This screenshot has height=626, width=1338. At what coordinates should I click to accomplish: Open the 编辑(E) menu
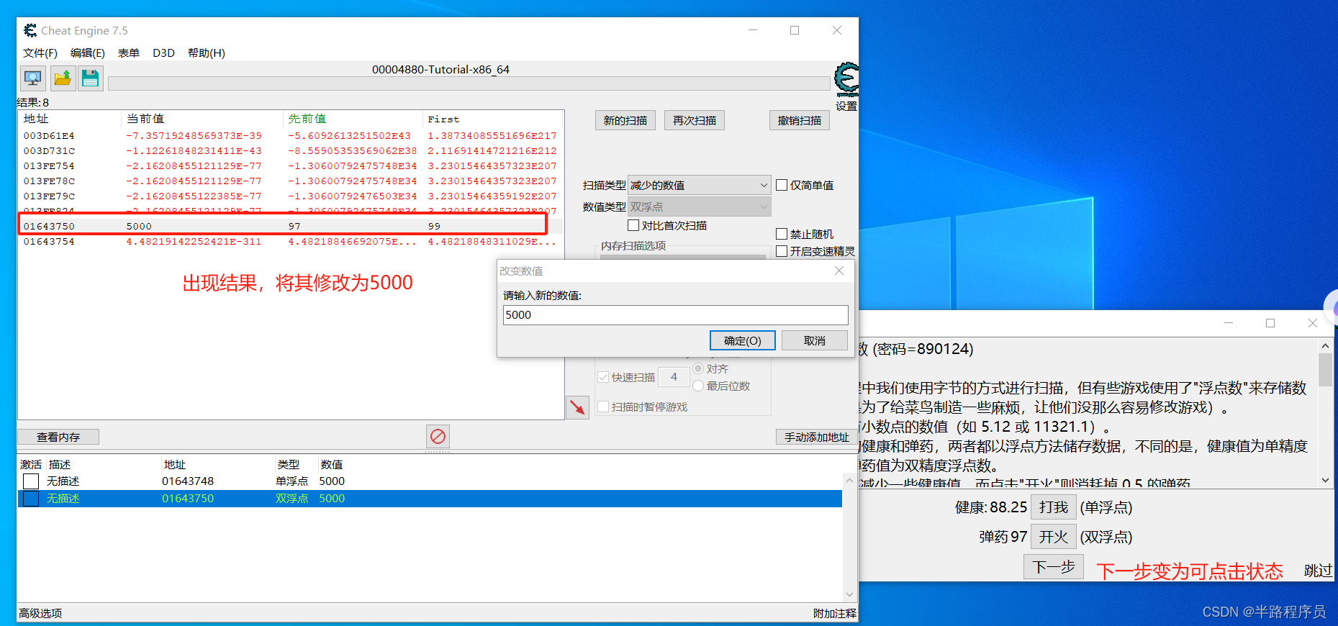pos(88,53)
